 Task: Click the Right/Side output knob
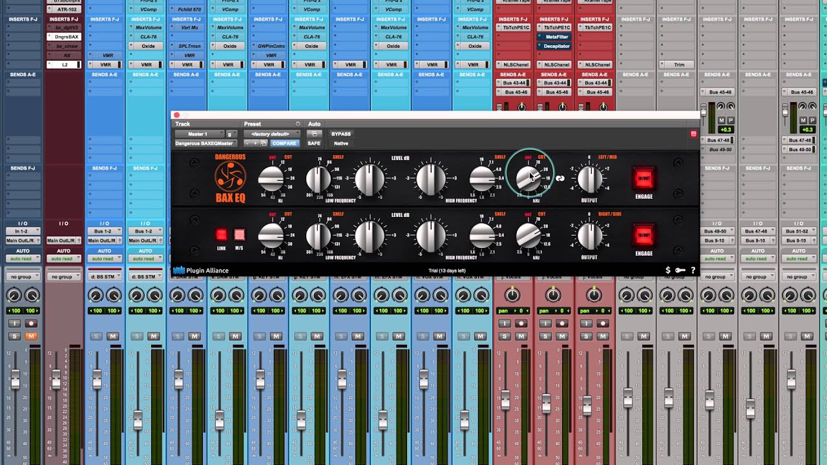[x=589, y=236]
